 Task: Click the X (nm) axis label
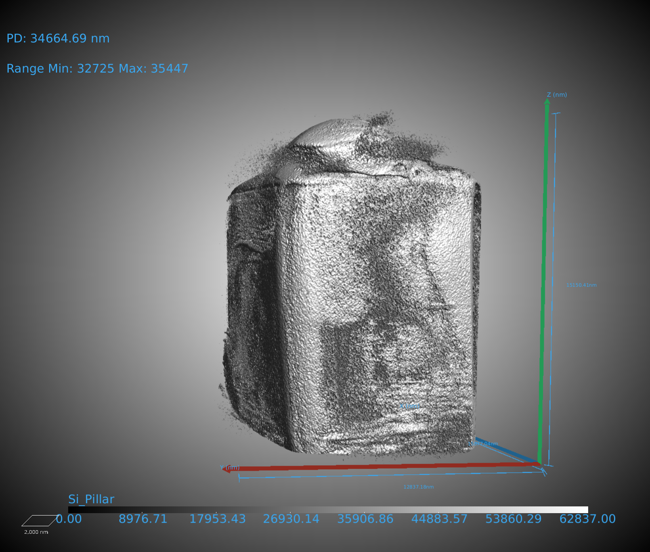tap(410, 406)
